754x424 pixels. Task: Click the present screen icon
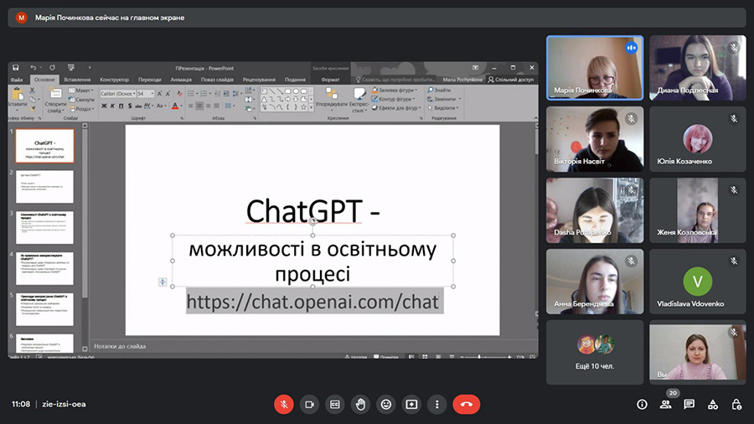(411, 404)
